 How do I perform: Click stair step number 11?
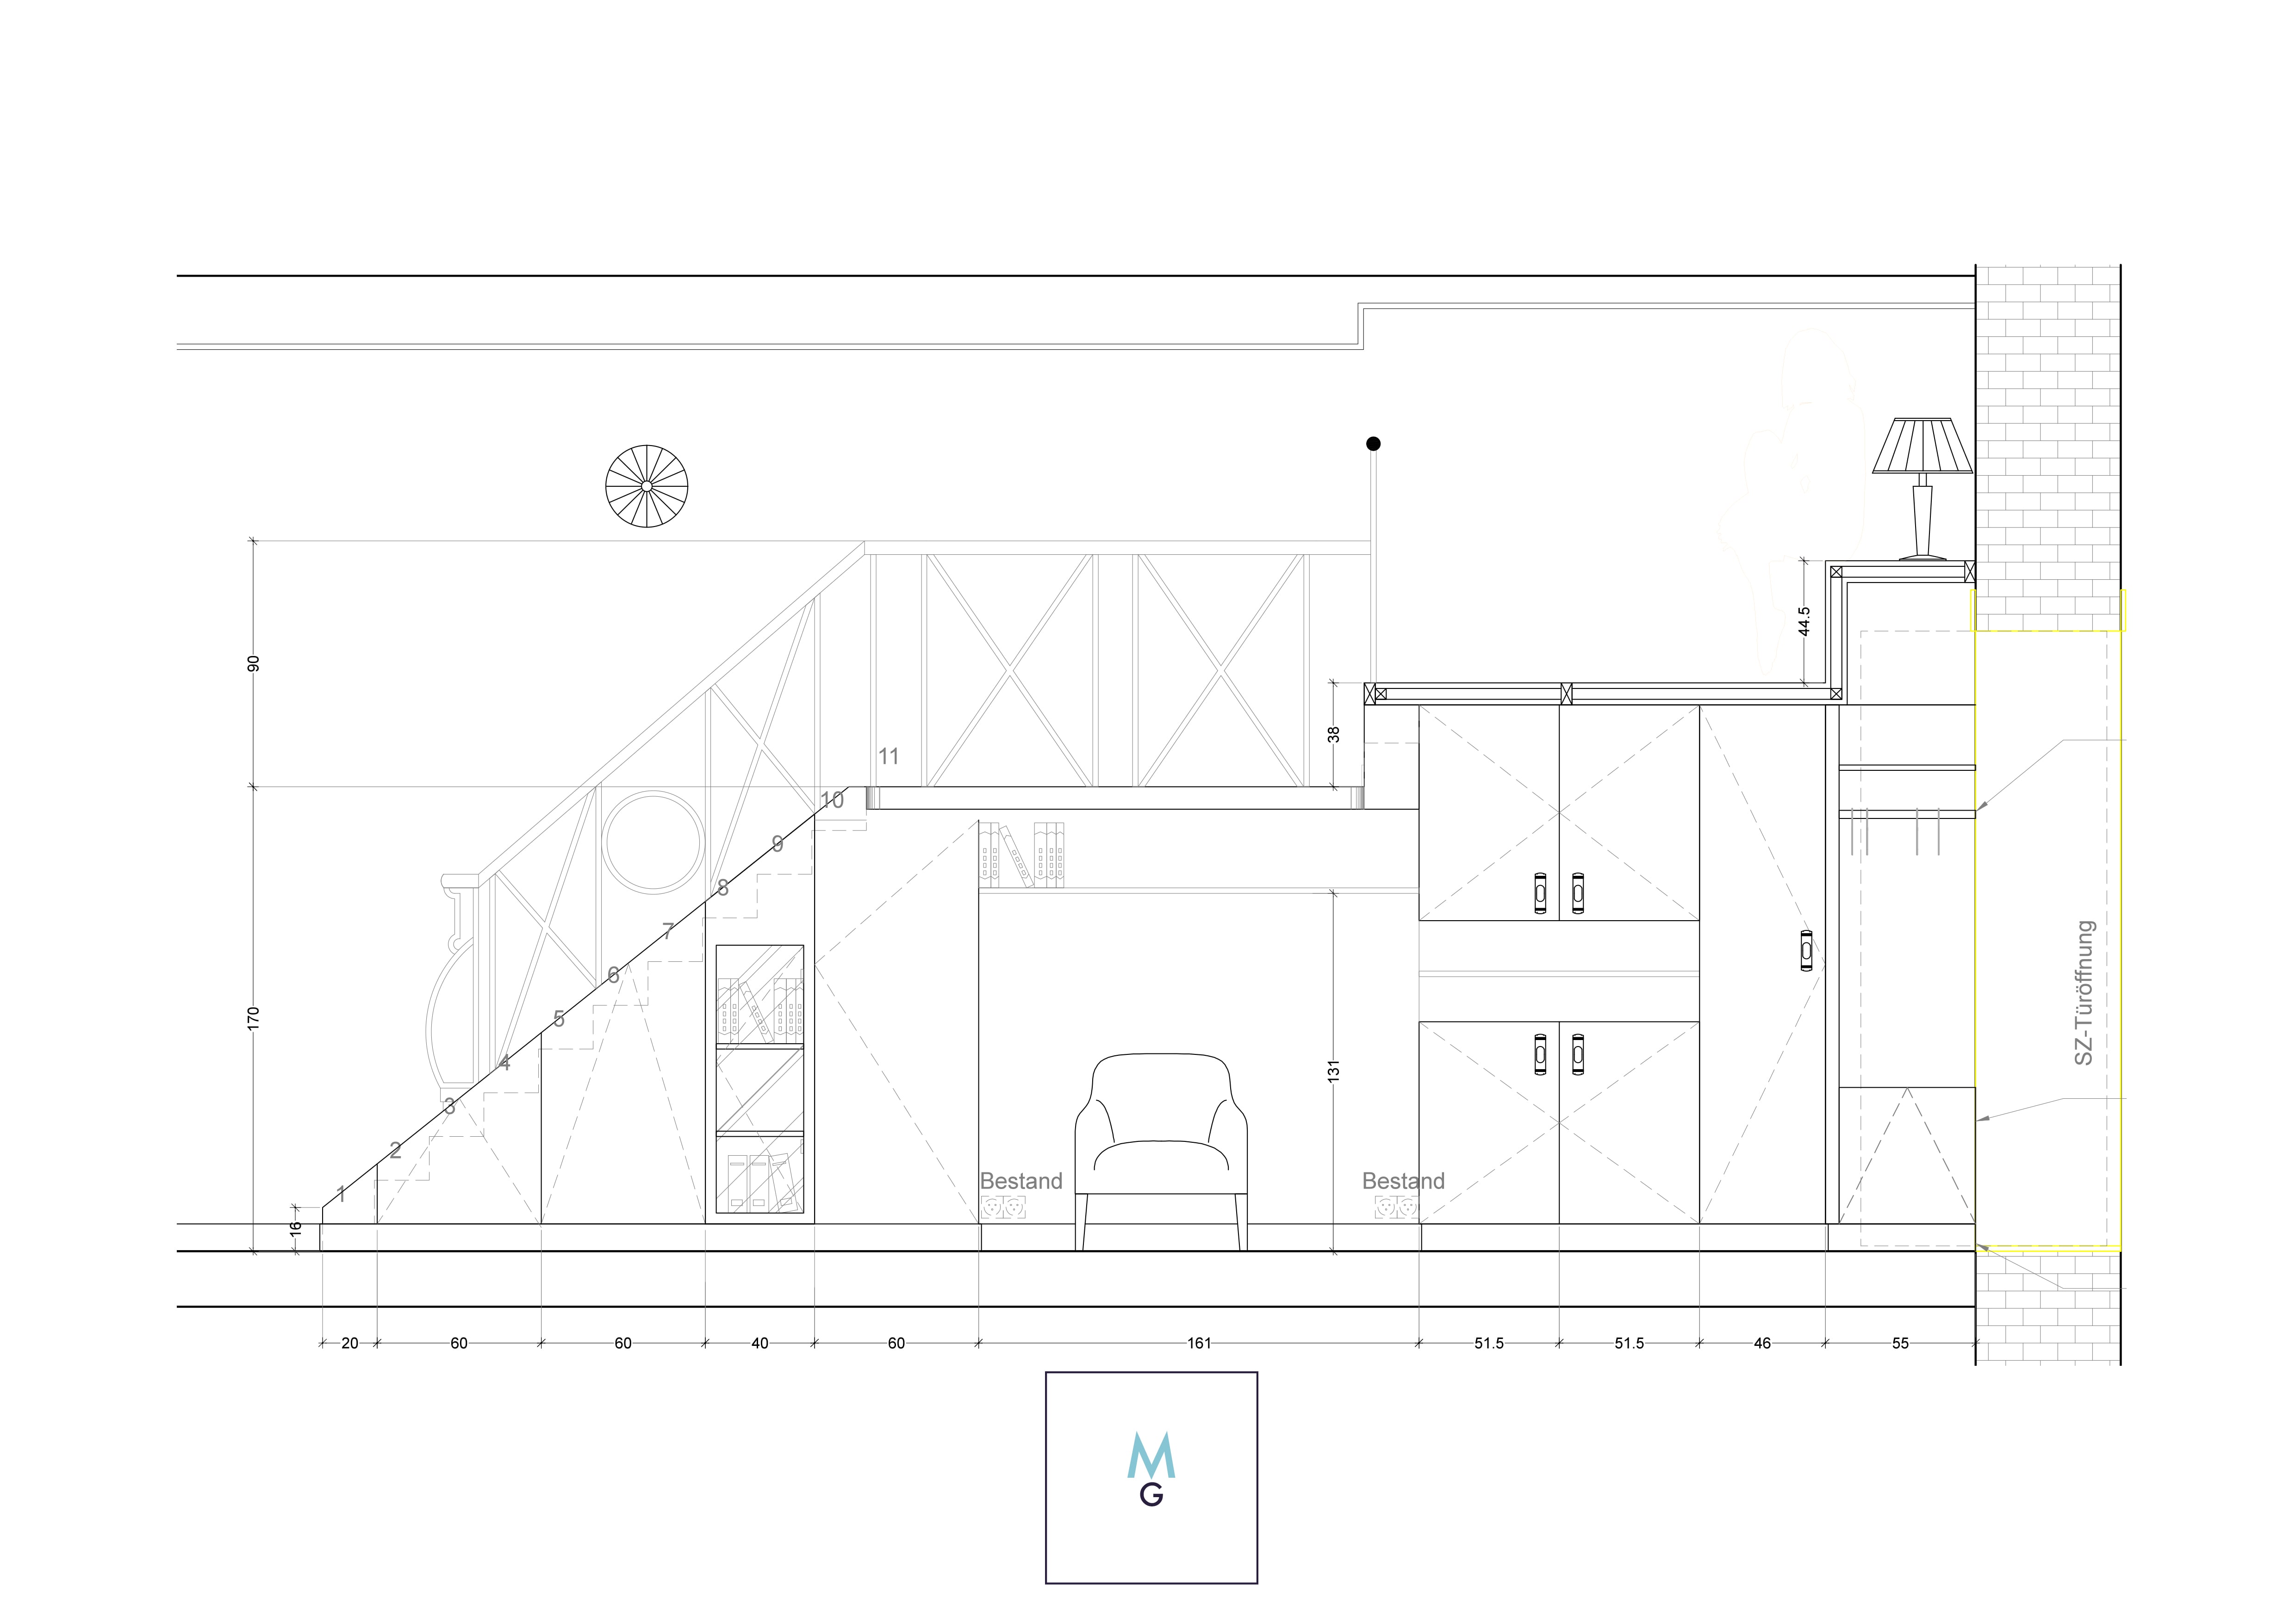[x=889, y=756]
